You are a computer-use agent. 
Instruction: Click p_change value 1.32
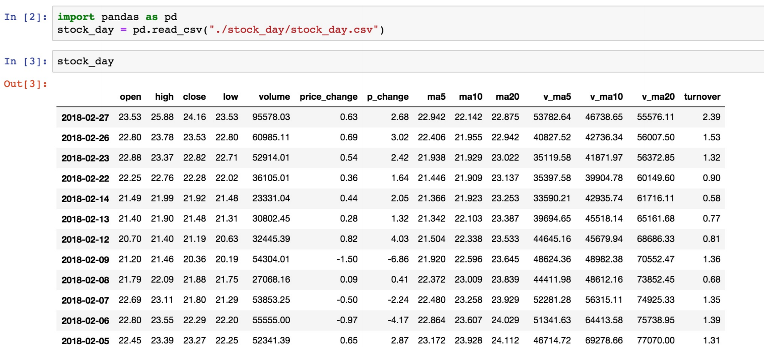(400, 219)
